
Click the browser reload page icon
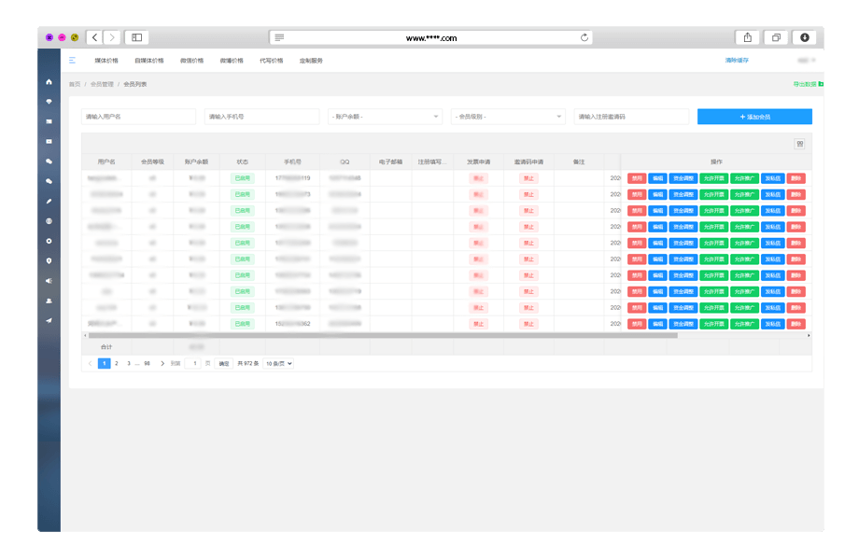(584, 37)
